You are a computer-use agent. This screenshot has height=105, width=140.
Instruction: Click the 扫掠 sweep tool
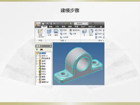64,34
